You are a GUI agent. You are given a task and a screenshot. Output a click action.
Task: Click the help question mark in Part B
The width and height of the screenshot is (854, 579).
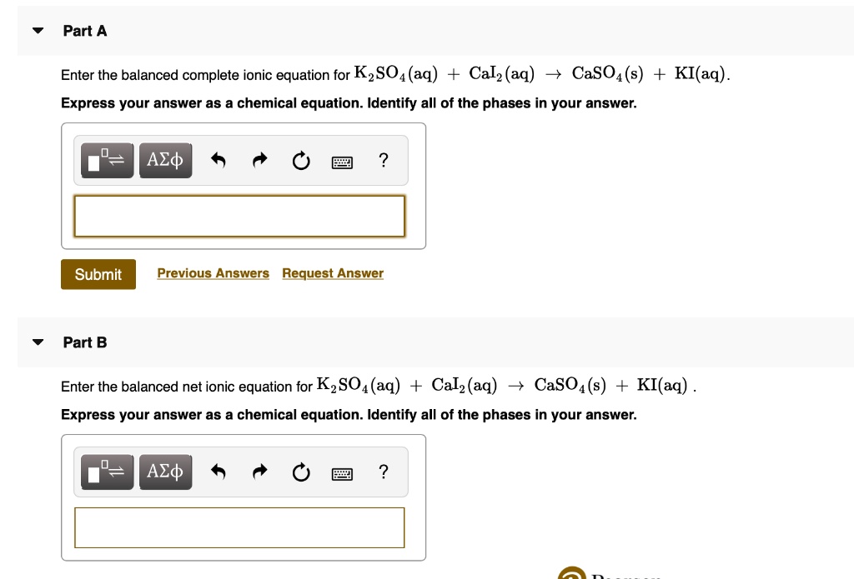[383, 472]
